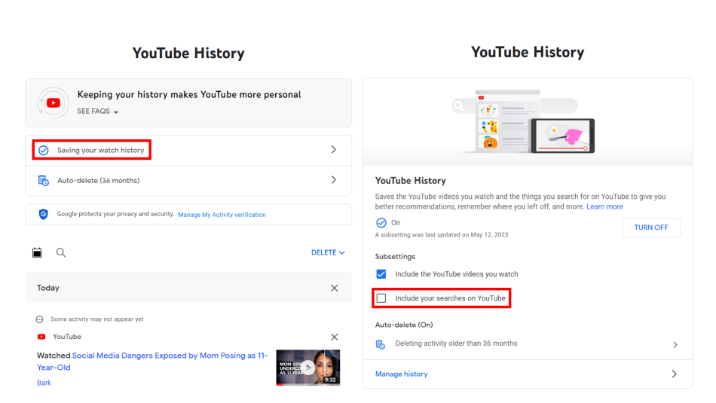The height and width of the screenshot is (403, 716).
Task: Open the chevron on the Saving your watch history row
Action: pos(334,150)
